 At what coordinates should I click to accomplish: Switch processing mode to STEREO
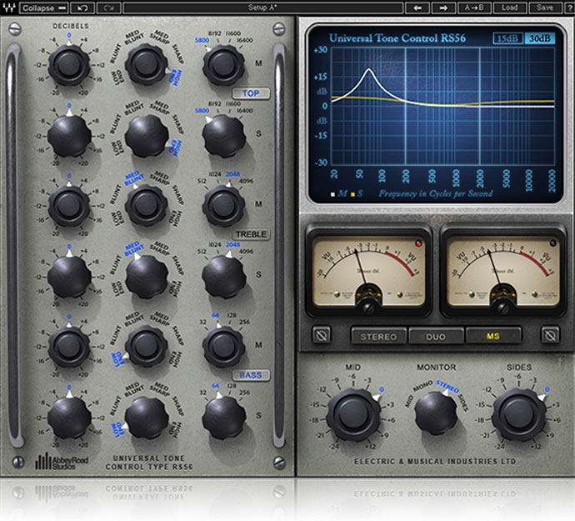(378, 336)
